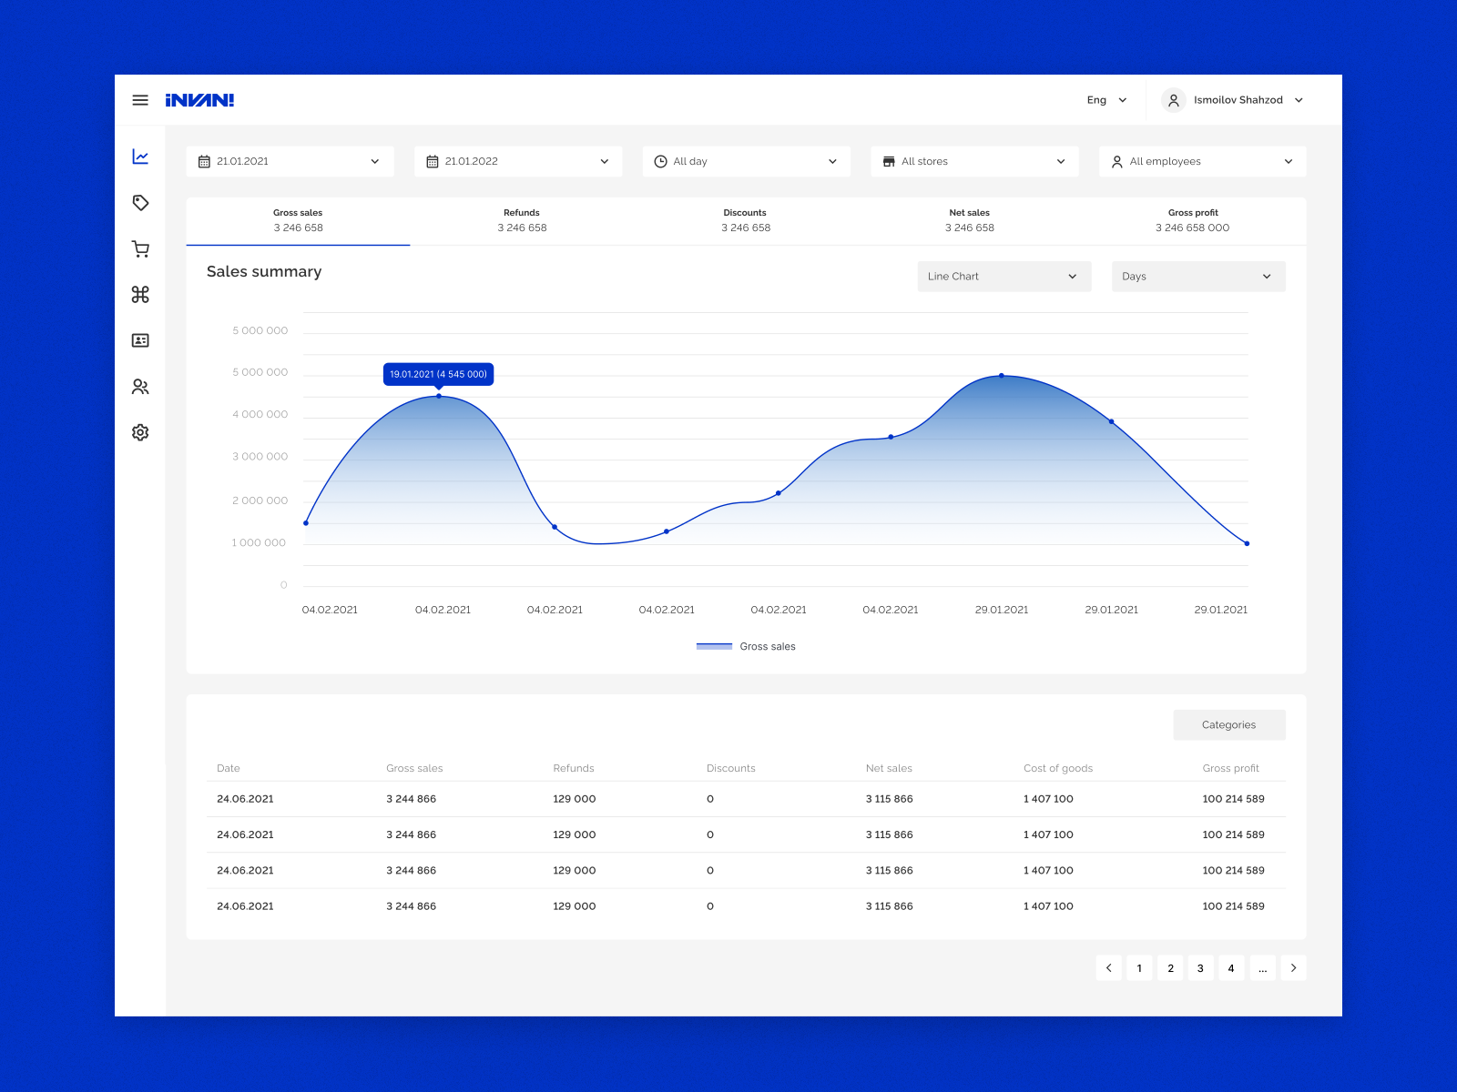
Task: Open the contact card section in sidebar
Action: point(140,340)
